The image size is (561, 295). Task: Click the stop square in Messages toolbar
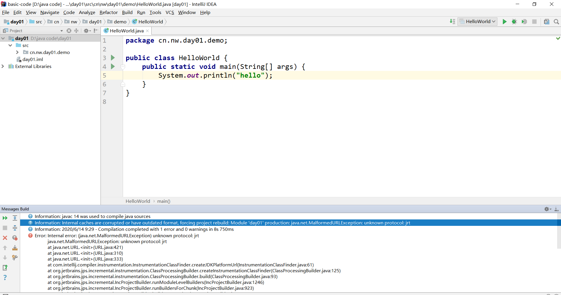(x=5, y=228)
